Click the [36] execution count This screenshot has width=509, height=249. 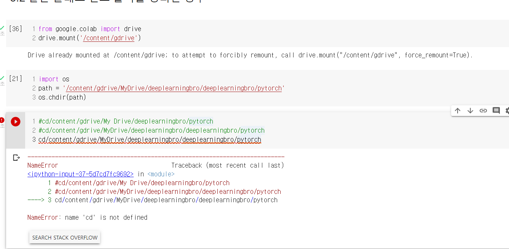pyautogui.click(x=15, y=29)
